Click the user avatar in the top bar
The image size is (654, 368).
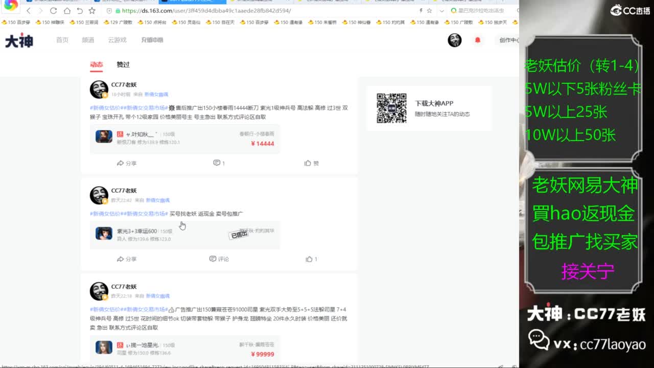(455, 40)
